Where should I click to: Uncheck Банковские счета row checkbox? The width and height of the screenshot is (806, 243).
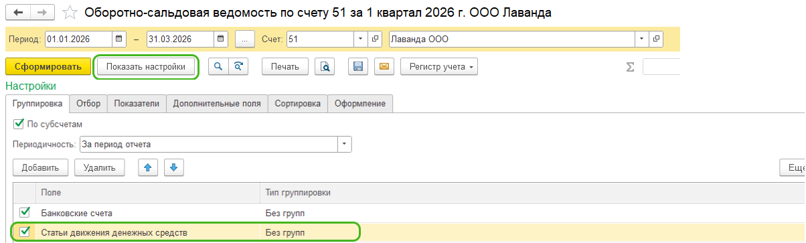point(25,212)
